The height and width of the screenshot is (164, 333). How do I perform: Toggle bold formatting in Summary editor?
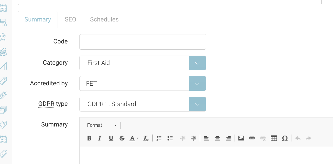click(x=89, y=138)
